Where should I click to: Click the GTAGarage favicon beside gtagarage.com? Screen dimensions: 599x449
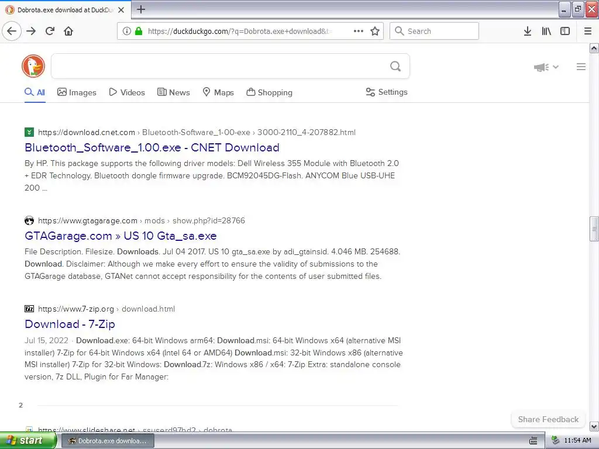(29, 220)
